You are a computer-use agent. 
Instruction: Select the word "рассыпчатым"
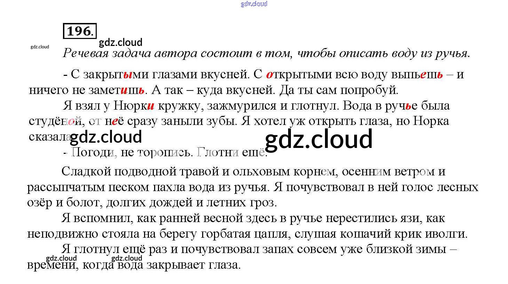click(x=66, y=187)
